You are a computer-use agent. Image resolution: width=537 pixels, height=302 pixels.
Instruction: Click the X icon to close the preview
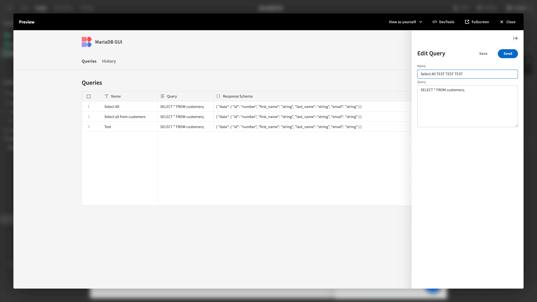pyautogui.click(x=502, y=22)
